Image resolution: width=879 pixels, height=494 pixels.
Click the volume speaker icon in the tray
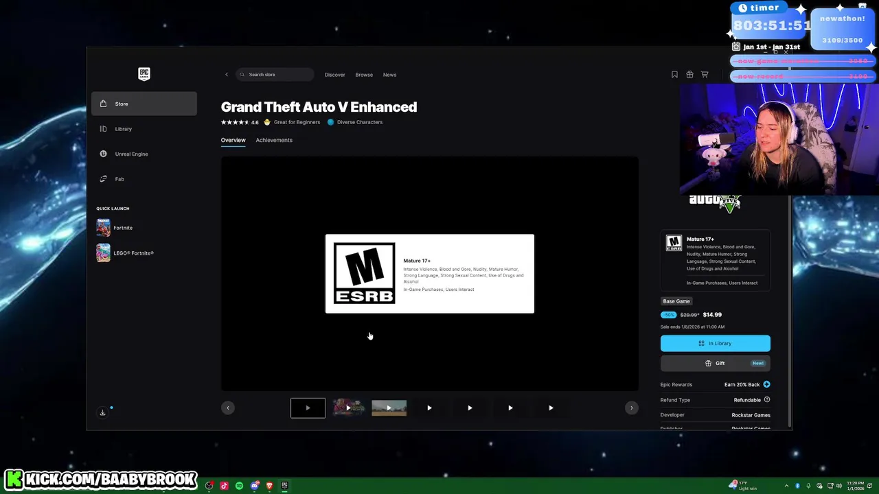click(838, 486)
